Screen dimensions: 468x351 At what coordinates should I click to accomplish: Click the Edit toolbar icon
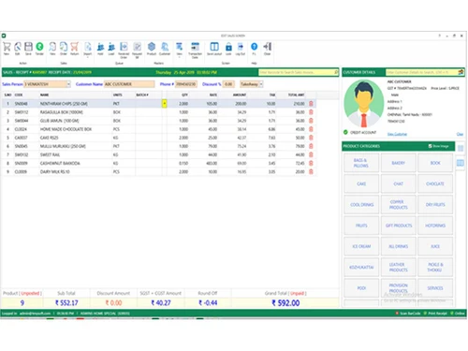click(18, 48)
